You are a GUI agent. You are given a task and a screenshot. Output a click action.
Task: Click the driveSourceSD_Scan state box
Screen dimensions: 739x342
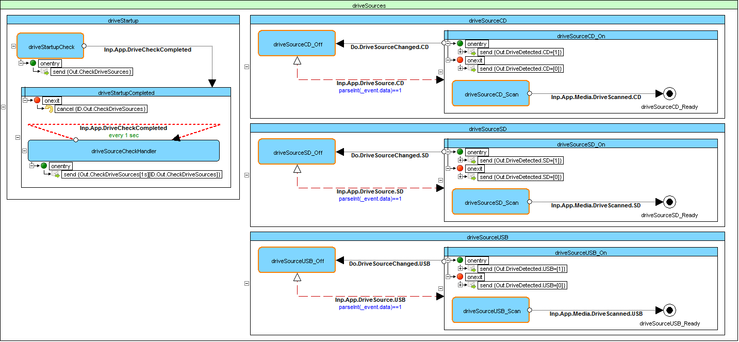tap(491, 202)
